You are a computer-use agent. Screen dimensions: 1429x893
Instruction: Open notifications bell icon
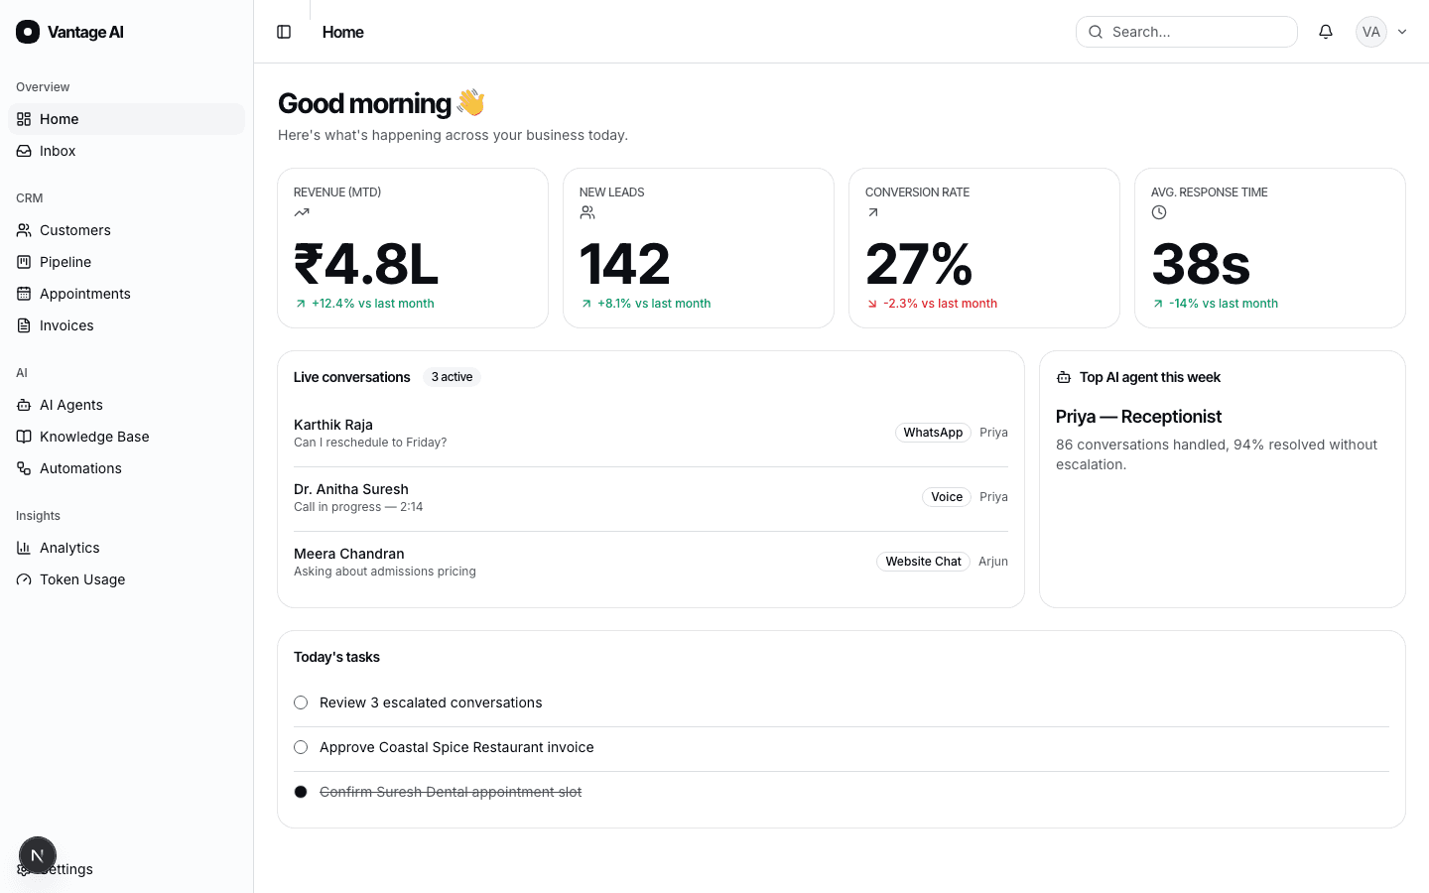point(1326,32)
